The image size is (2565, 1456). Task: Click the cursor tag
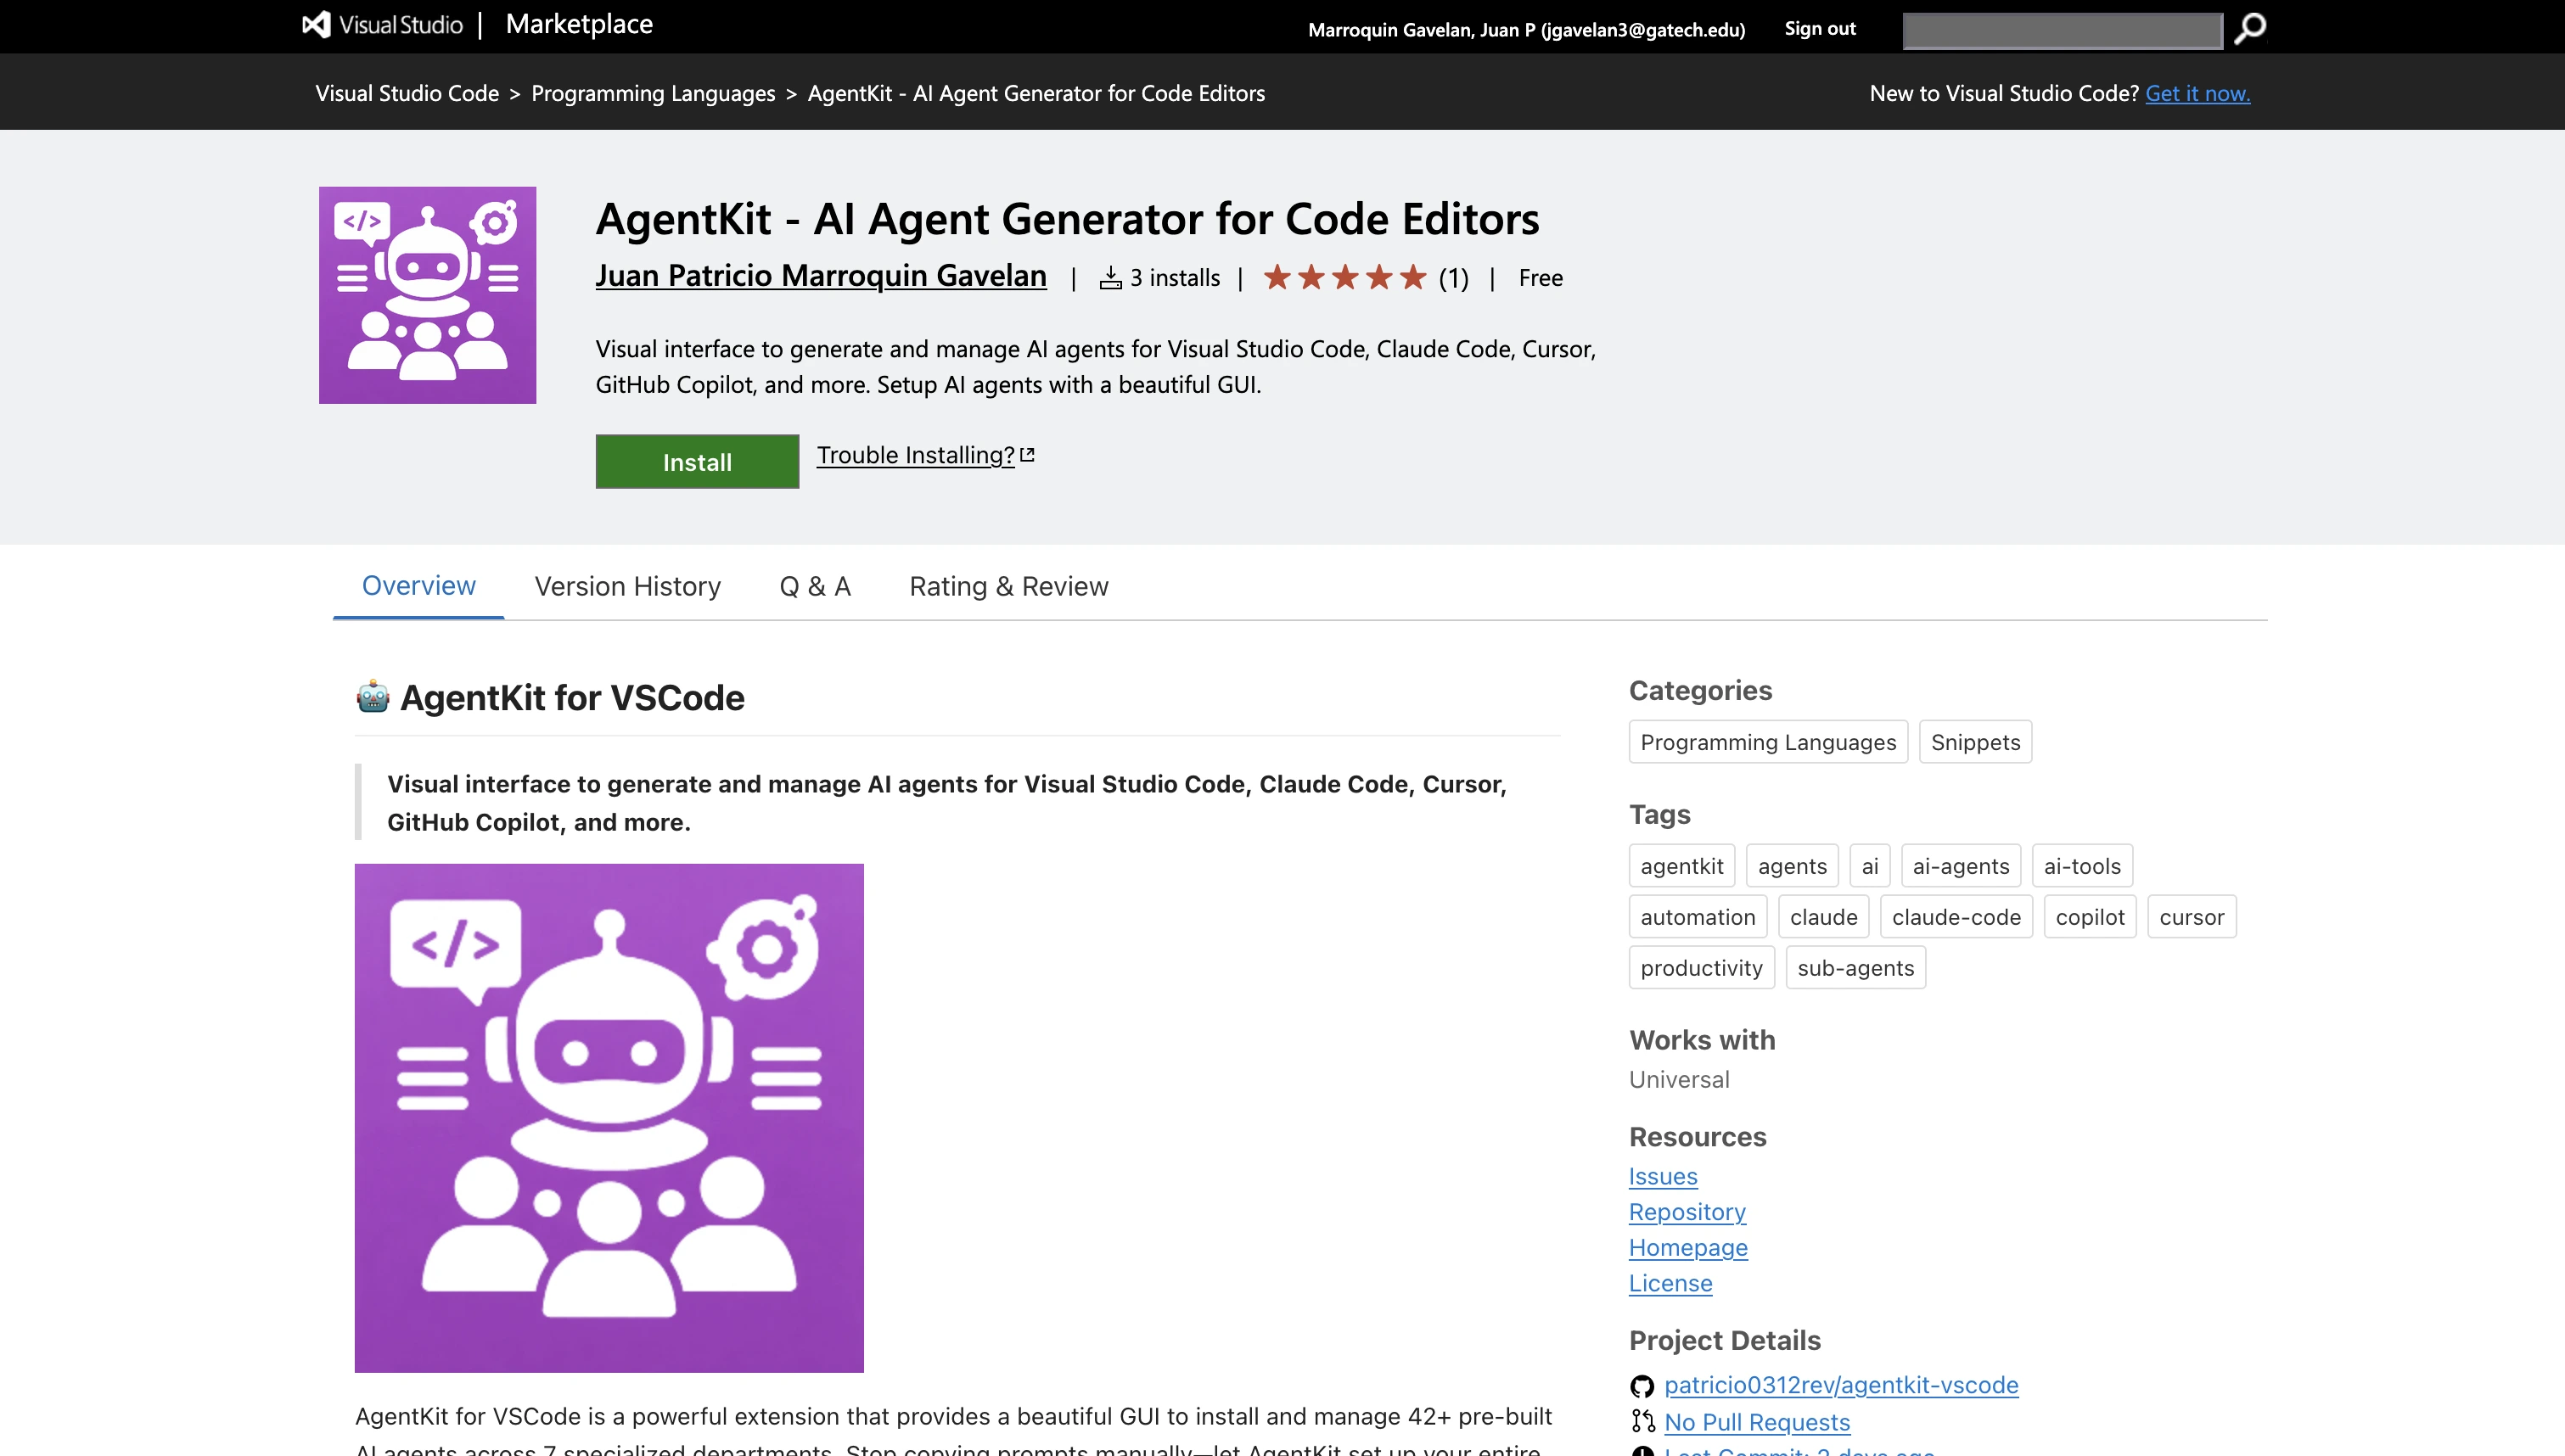(2192, 917)
